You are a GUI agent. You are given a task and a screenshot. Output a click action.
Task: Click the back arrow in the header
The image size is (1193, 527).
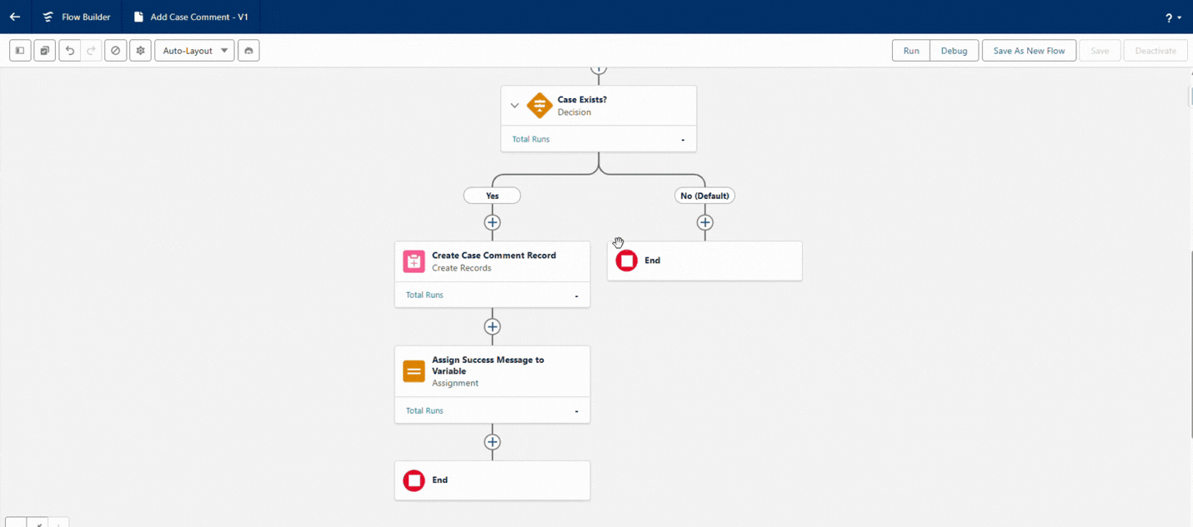[x=15, y=17]
